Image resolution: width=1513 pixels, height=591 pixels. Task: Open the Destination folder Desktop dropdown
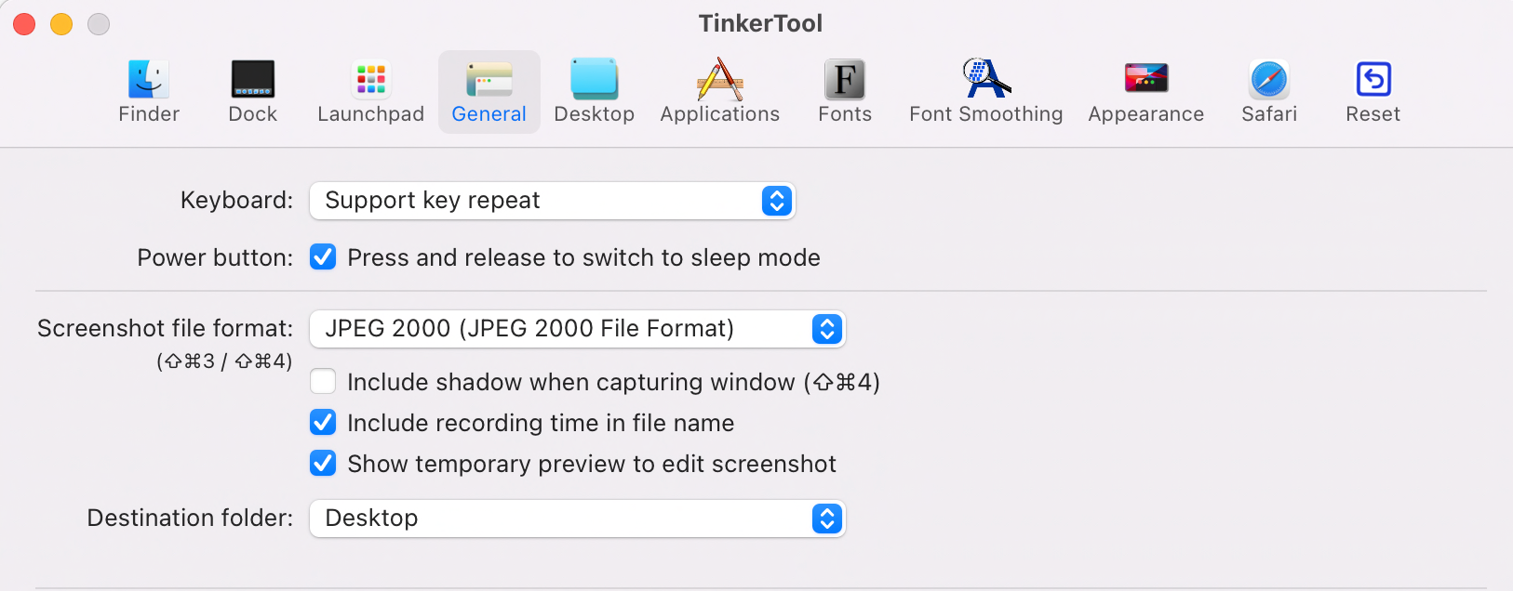pyautogui.click(x=578, y=519)
